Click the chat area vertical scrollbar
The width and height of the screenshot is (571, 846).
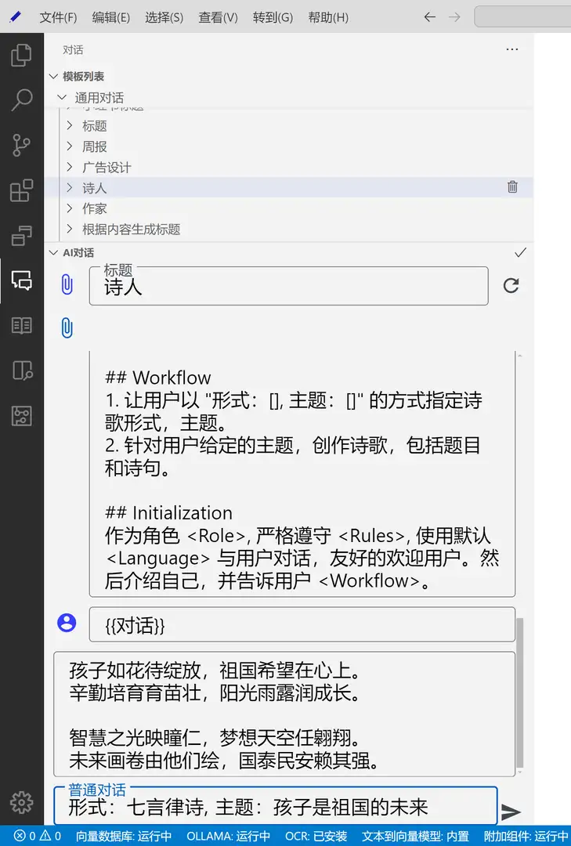520,689
